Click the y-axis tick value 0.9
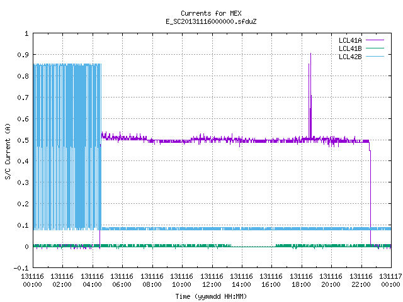Viewport: 403px width, 302px height. click(x=23, y=55)
